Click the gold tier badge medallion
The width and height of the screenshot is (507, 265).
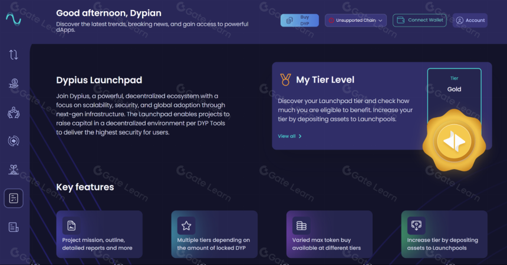454,141
